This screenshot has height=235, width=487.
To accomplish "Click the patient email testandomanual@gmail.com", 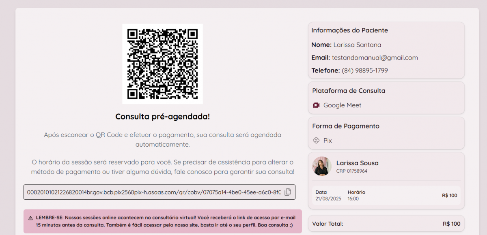I will pos(375,58).
